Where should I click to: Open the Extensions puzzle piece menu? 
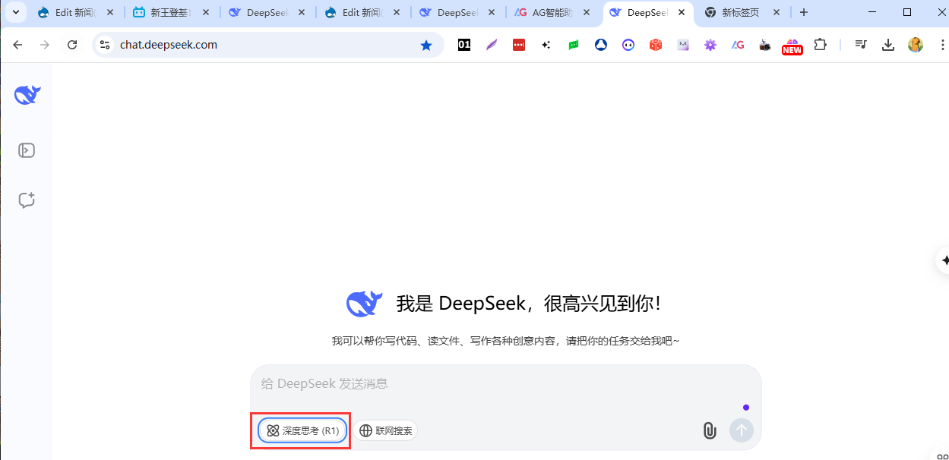click(x=820, y=45)
